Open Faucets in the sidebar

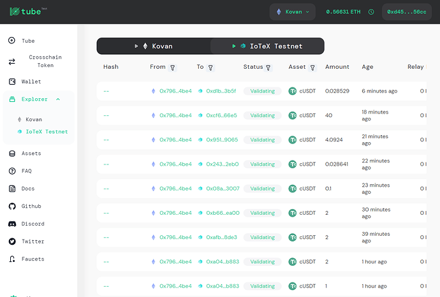pyautogui.click(x=33, y=259)
